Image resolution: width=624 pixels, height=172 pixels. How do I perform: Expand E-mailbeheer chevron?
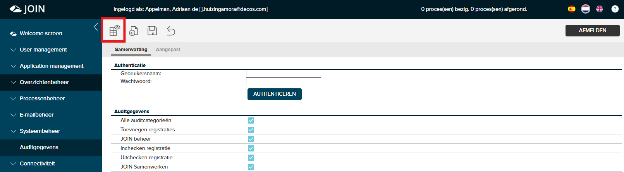pyautogui.click(x=13, y=115)
